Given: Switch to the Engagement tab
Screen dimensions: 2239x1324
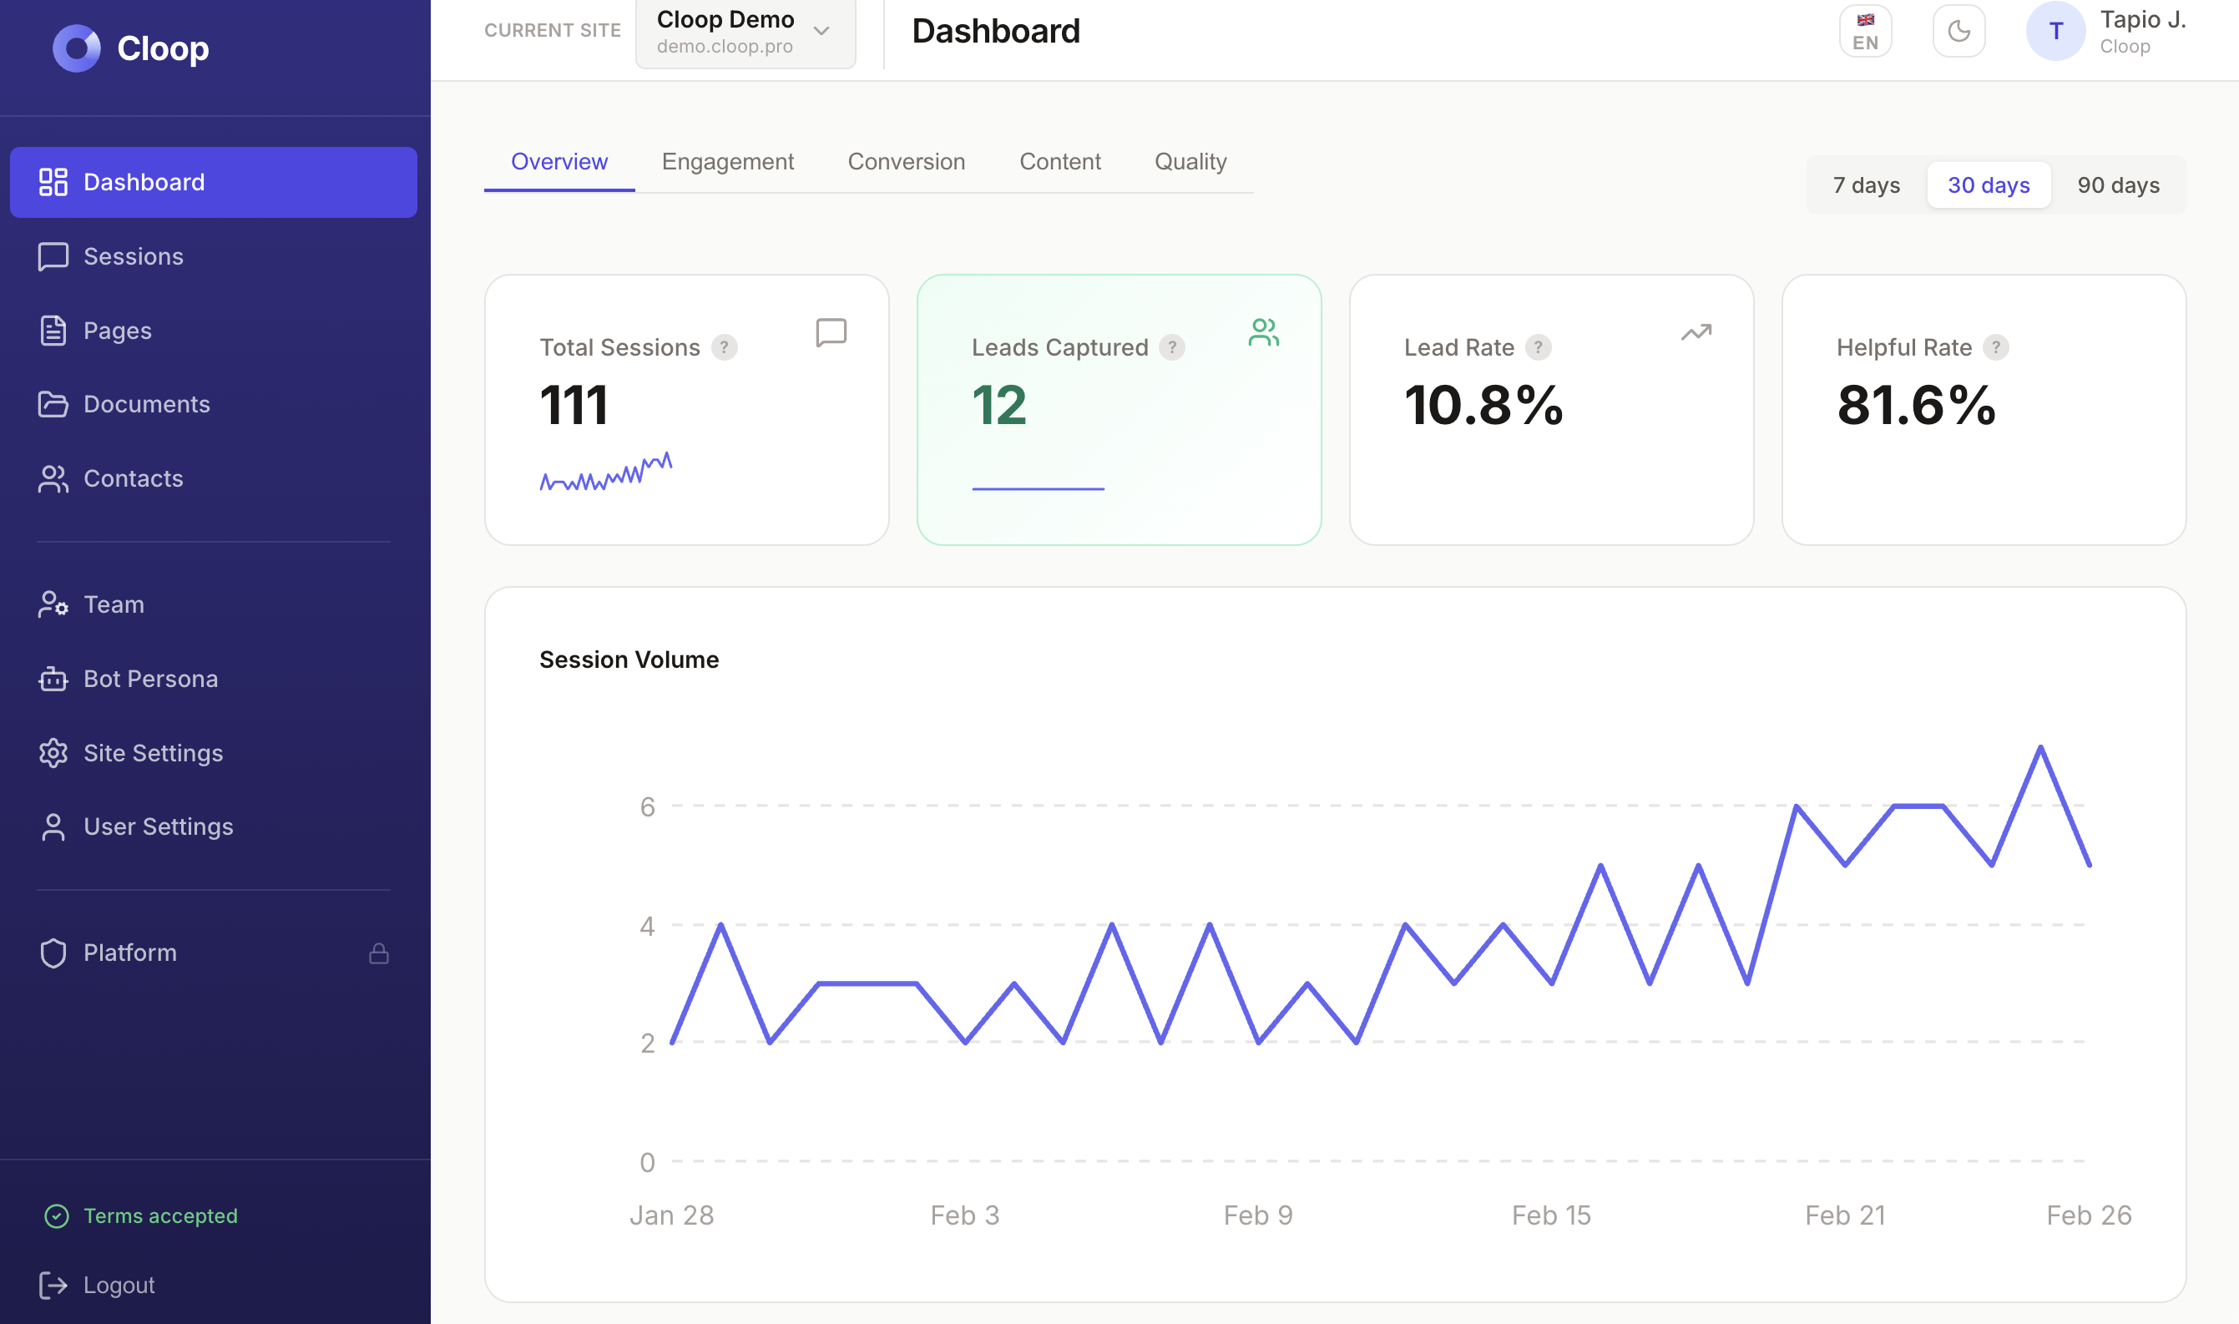Looking at the screenshot, I should (x=727, y=161).
